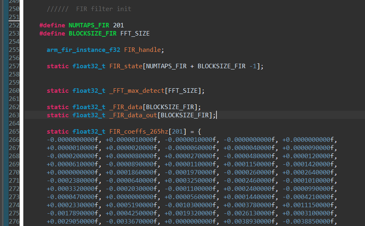Click the variable FIR_handle

(x=142, y=50)
